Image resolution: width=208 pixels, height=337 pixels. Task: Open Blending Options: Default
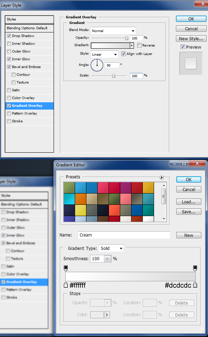[30, 28]
